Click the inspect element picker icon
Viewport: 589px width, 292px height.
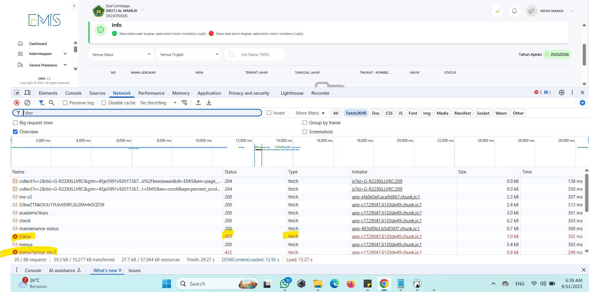pyautogui.click(x=17, y=93)
